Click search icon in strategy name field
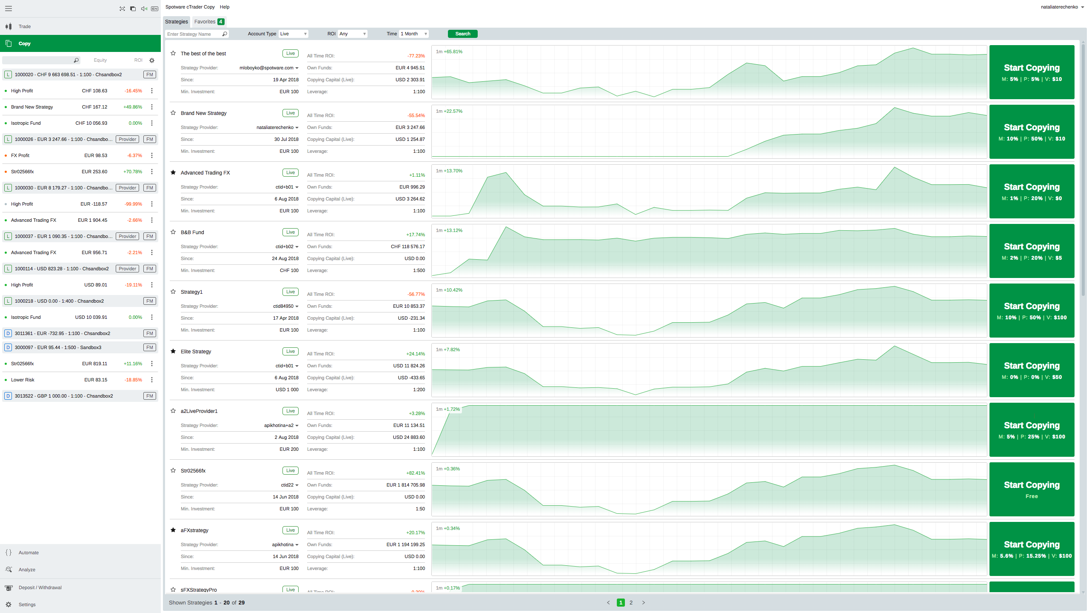Viewport: 1089px width, 613px height. point(225,34)
